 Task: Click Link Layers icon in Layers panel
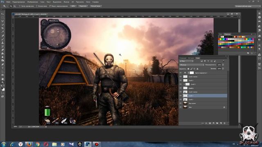pyautogui.click(x=203, y=123)
